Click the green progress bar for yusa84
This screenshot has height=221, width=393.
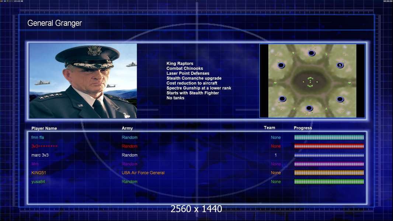[329, 182]
